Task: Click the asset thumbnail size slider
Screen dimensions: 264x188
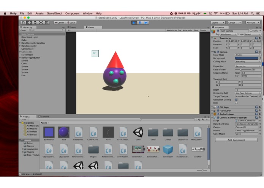Action: pyautogui.click(x=202, y=170)
